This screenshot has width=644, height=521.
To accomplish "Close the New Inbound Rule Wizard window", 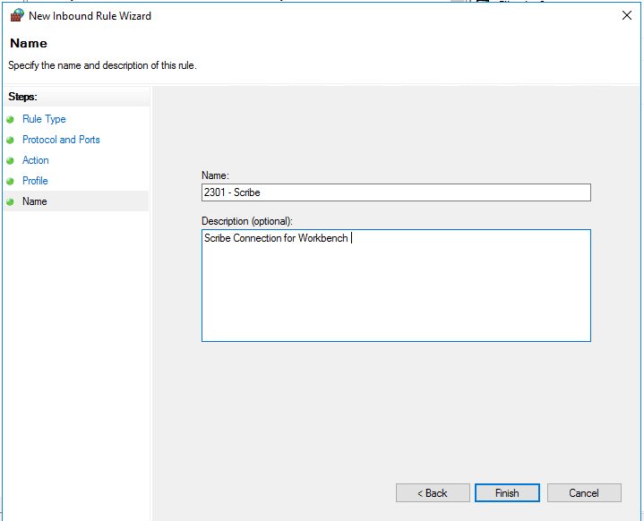I will click(625, 15).
